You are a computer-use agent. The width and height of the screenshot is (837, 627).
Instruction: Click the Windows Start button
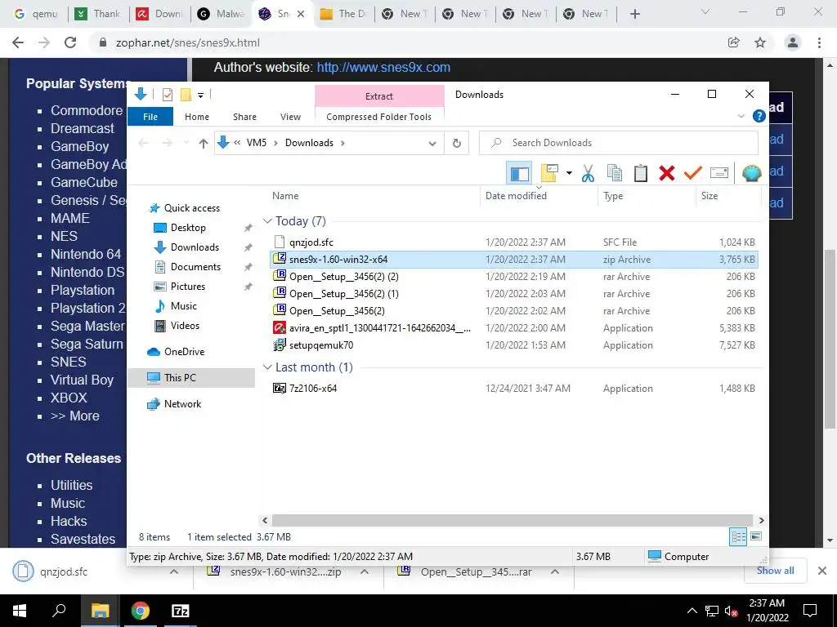20,611
